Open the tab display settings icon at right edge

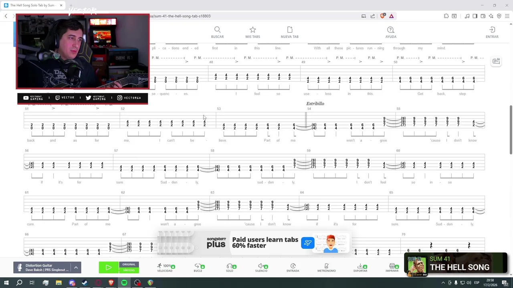496,61
